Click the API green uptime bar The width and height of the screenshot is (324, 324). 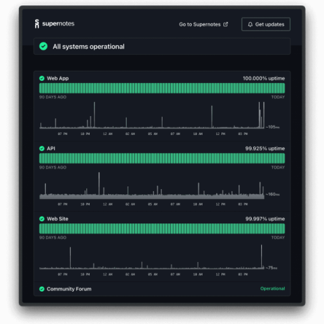point(162,159)
